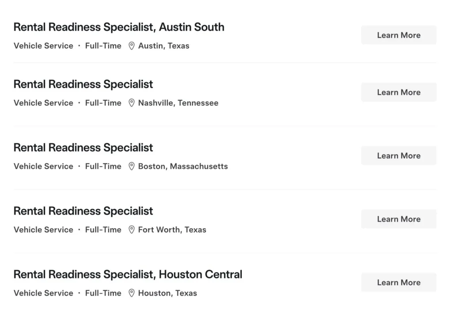452x317 pixels.
Task: Select the Nashville Rental Readiness Specialist title
Action: 83,84
